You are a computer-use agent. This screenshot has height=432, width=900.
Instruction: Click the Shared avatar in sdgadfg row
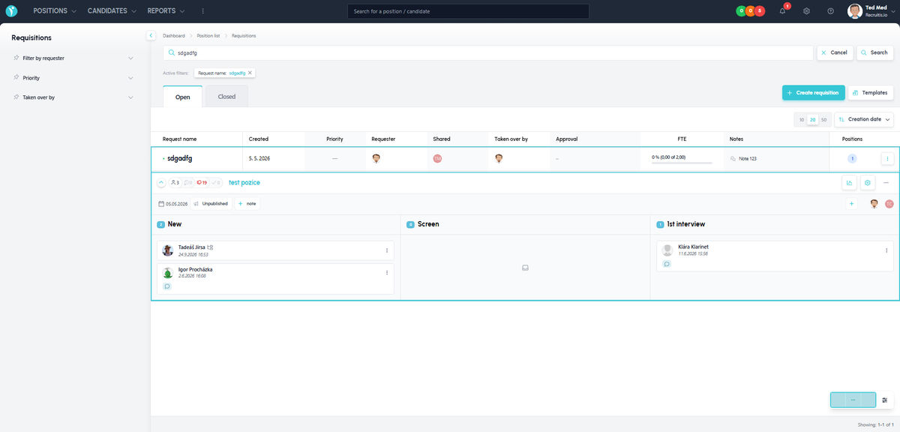point(437,159)
